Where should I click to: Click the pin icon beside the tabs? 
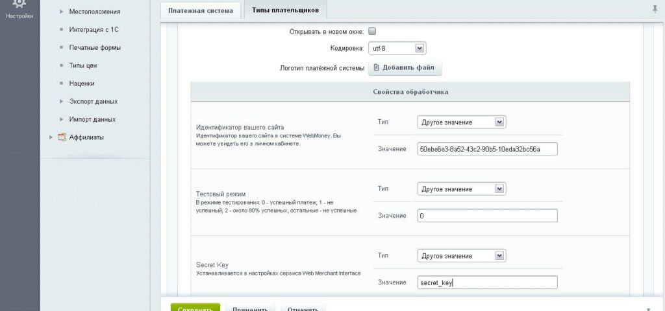pyautogui.click(x=654, y=9)
